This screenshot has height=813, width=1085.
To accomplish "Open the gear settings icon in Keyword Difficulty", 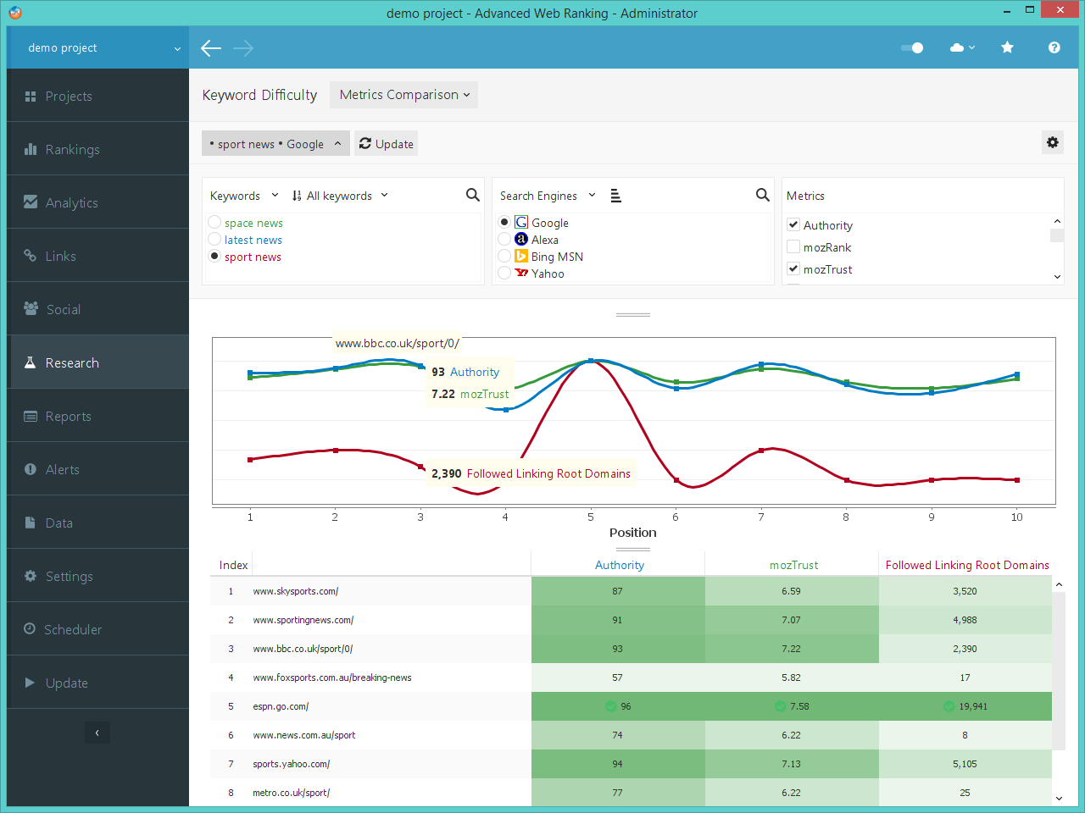I will (1053, 142).
